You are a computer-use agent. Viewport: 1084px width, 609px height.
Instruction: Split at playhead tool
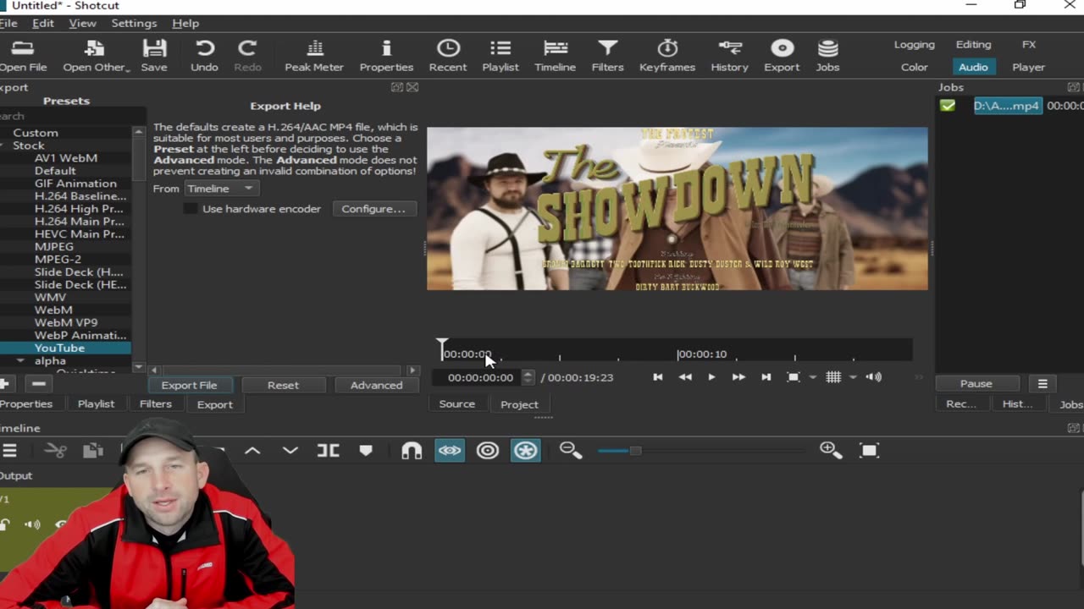tap(328, 451)
